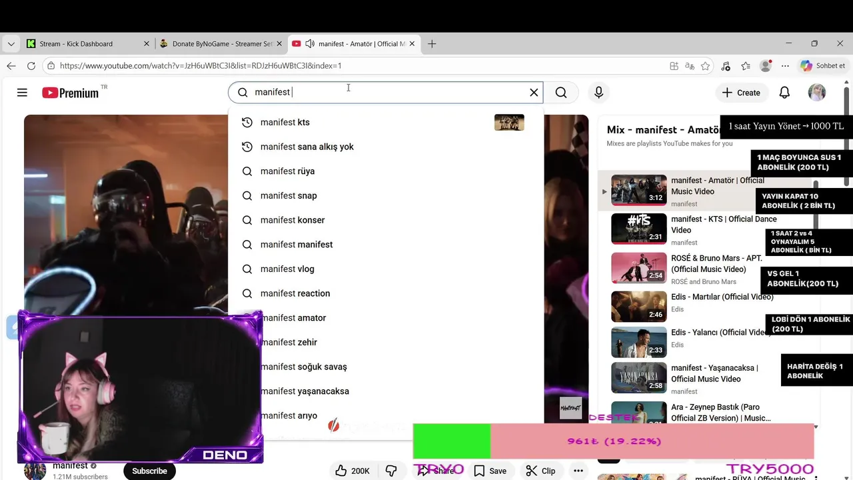Open 'Edis - Martılar' thumbnail

638,307
